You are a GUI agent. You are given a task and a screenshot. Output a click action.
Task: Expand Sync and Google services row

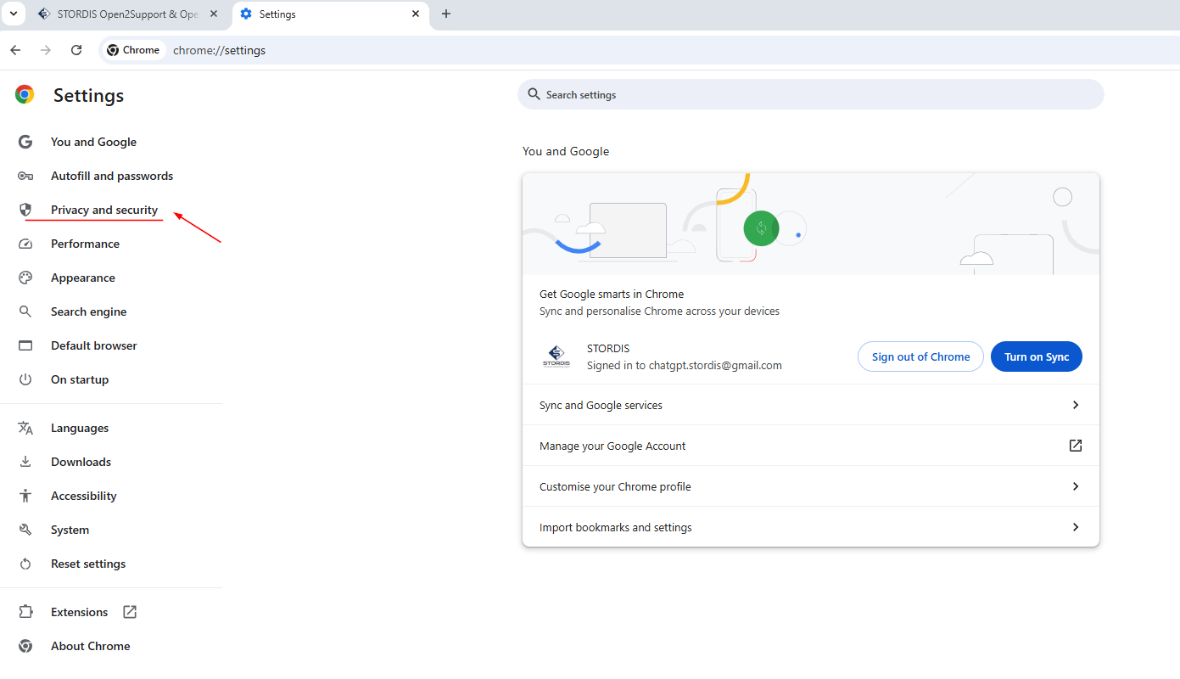point(1075,405)
